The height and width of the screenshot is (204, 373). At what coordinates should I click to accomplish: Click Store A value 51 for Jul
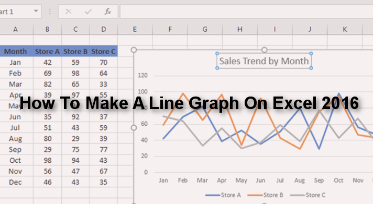coord(47,128)
